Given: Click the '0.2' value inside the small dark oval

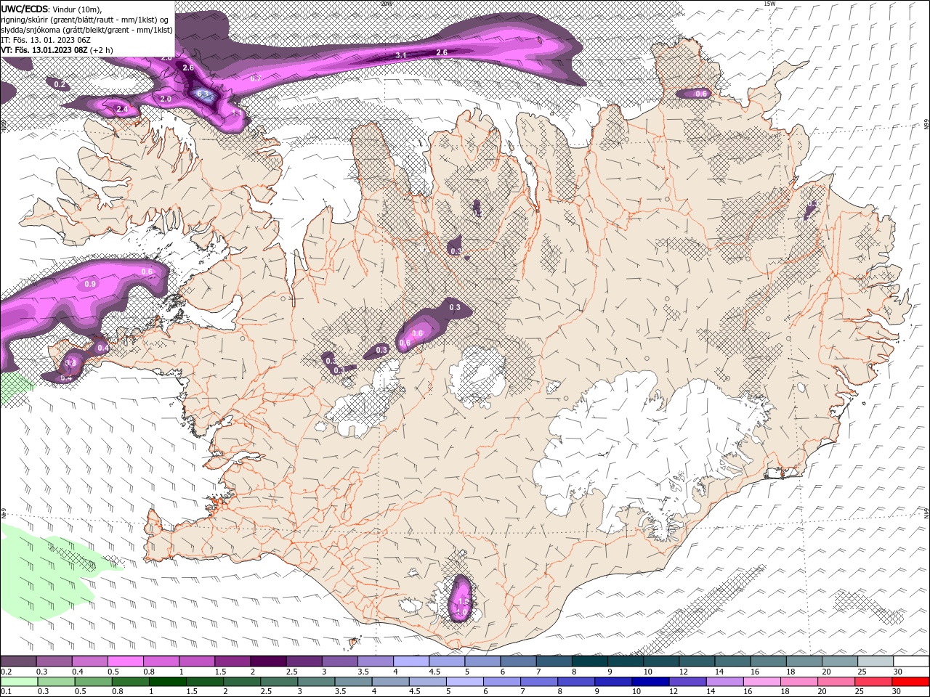Looking at the screenshot, I should [x=60, y=85].
